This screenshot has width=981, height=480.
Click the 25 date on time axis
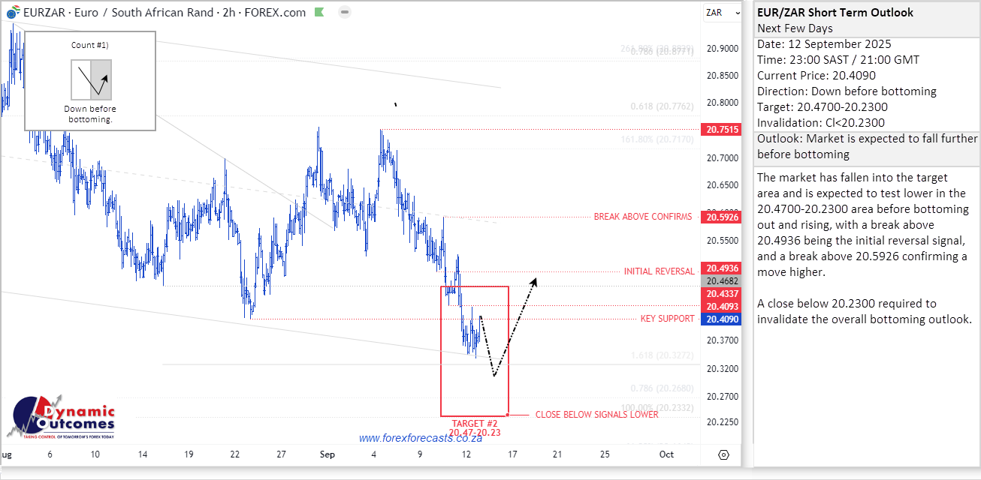(605, 454)
